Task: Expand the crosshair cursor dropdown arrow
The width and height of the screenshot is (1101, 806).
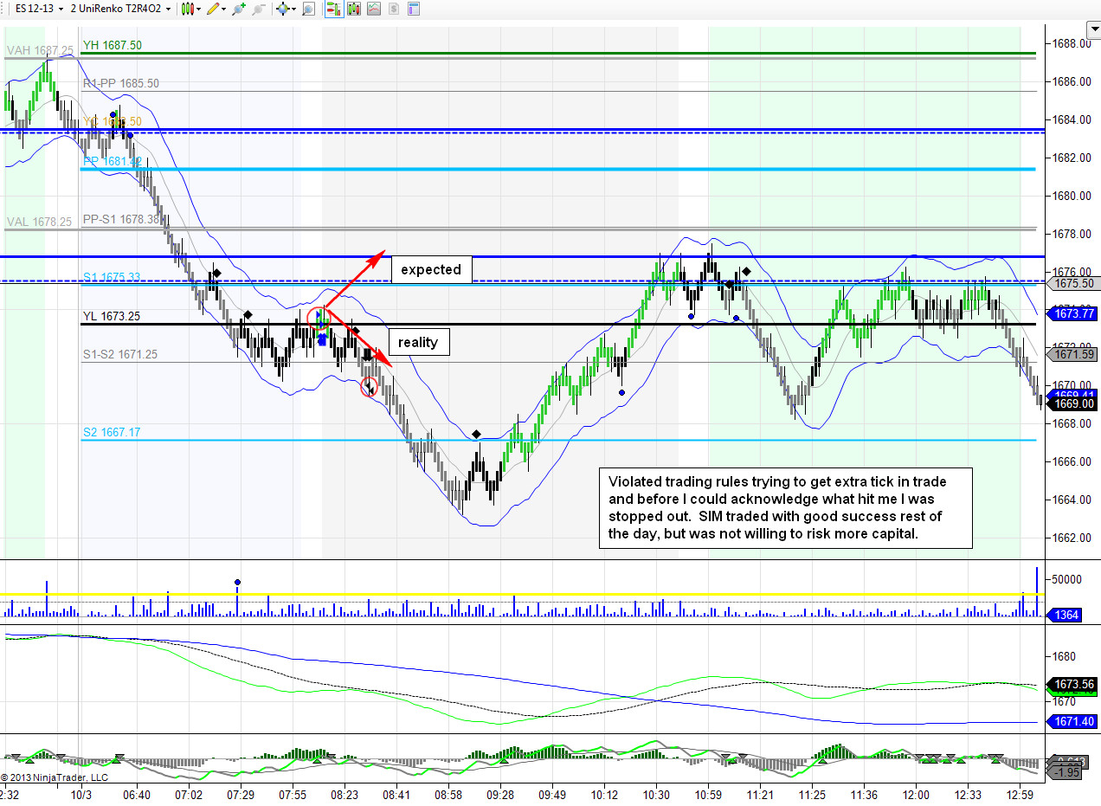Action: [294, 9]
